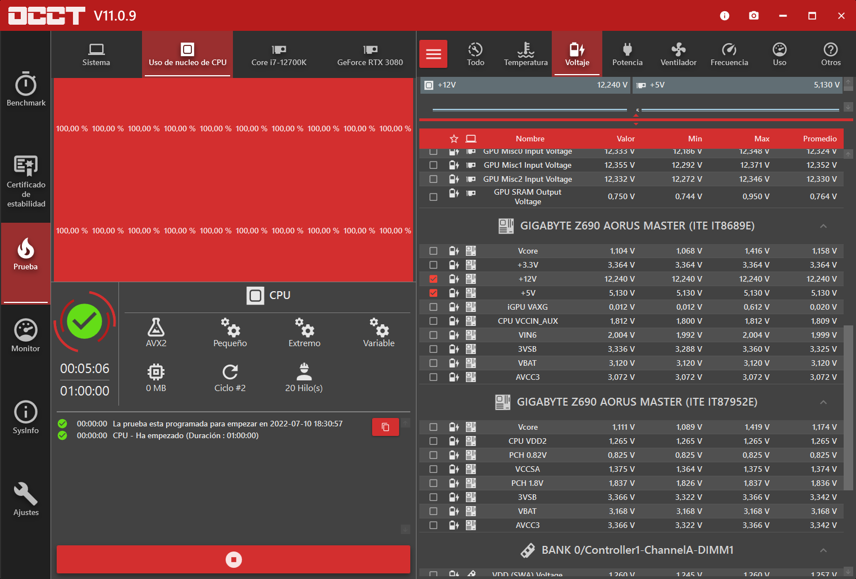This screenshot has width=856, height=579.
Task: Click the star favorites column header icon
Action: 454,139
